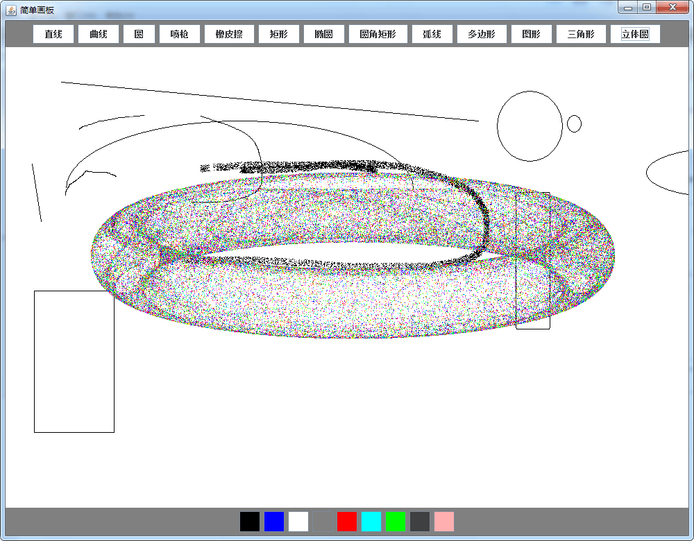
Task: Select the 直线 (line) tool
Action: 53,34
